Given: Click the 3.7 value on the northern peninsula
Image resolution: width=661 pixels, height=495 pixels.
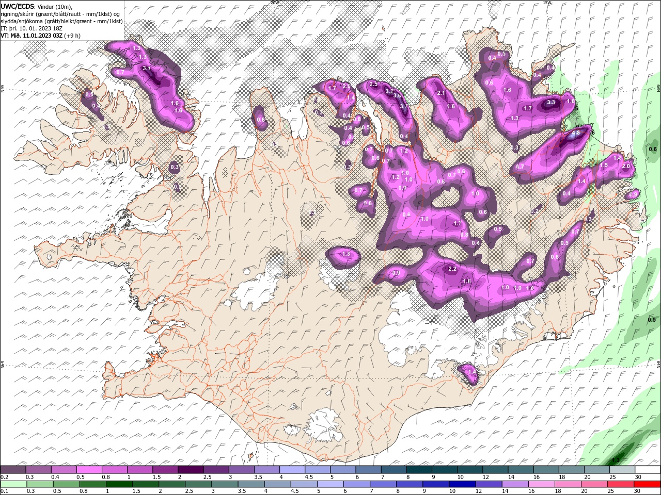Looking at the screenshot, I should tap(404, 106).
